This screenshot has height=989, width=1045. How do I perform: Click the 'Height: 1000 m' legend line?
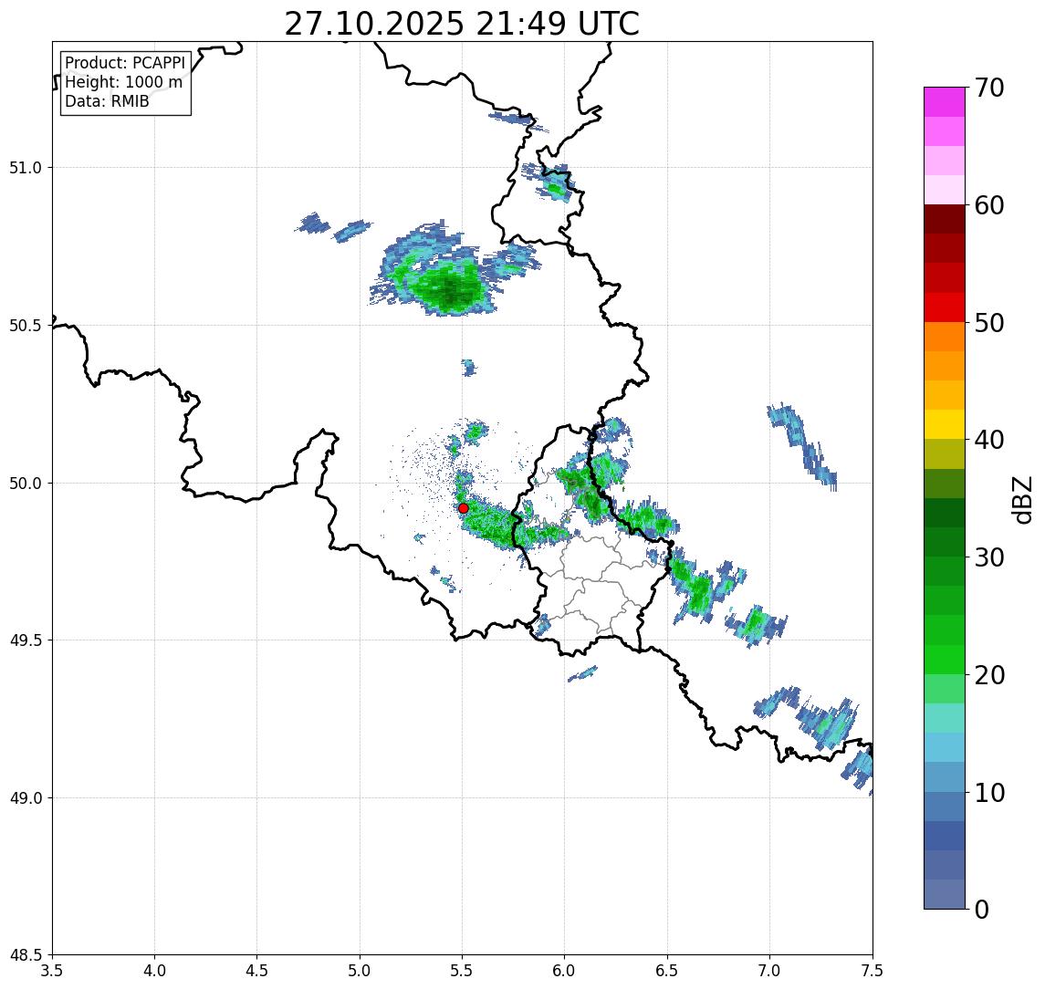[x=123, y=82]
